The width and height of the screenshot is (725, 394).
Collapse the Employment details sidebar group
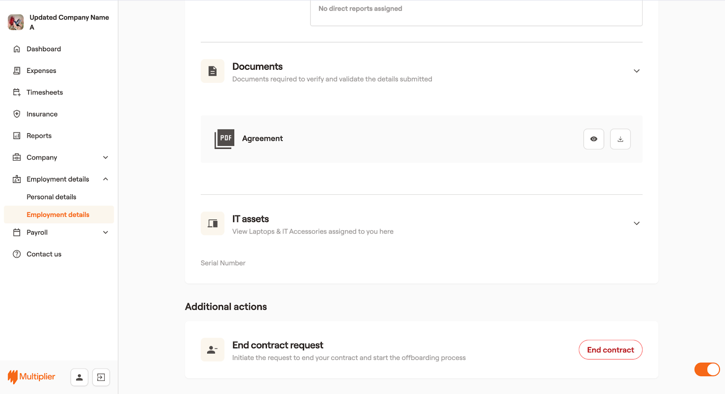(x=105, y=179)
